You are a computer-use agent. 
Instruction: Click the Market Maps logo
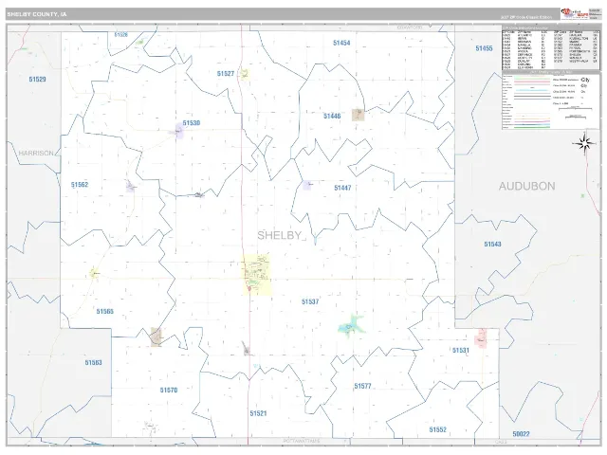click(575, 13)
